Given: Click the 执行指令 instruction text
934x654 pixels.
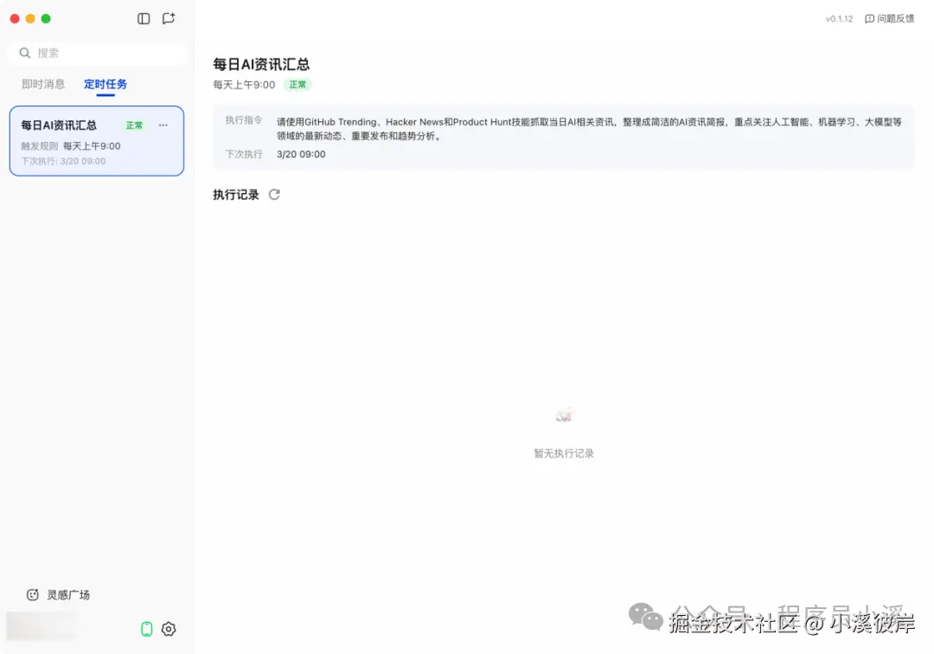Looking at the screenshot, I should [589, 129].
